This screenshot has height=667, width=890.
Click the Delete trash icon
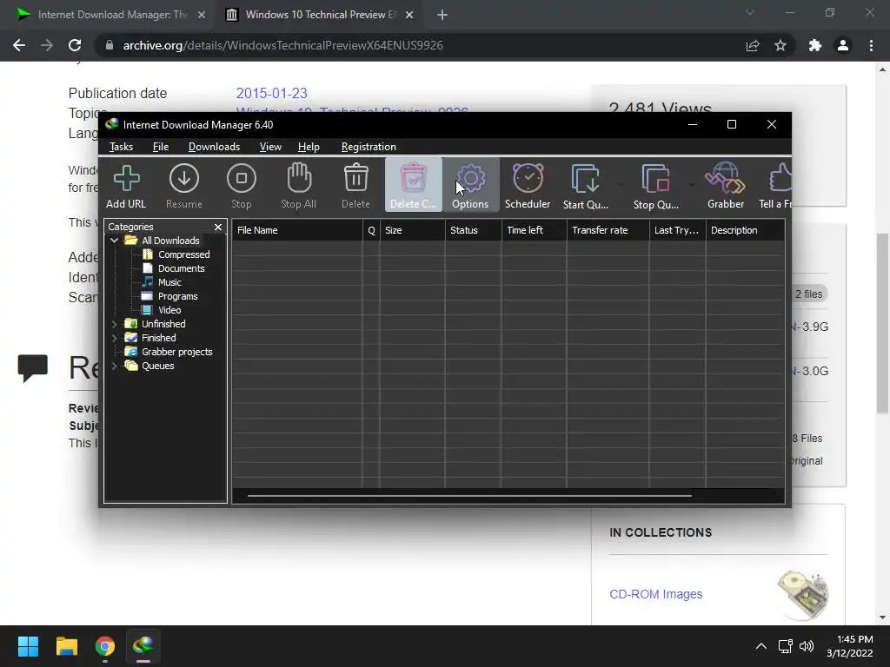coord(355,185)
